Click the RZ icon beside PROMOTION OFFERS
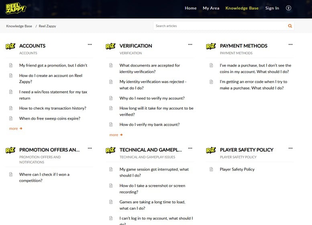 pos(10,150)
